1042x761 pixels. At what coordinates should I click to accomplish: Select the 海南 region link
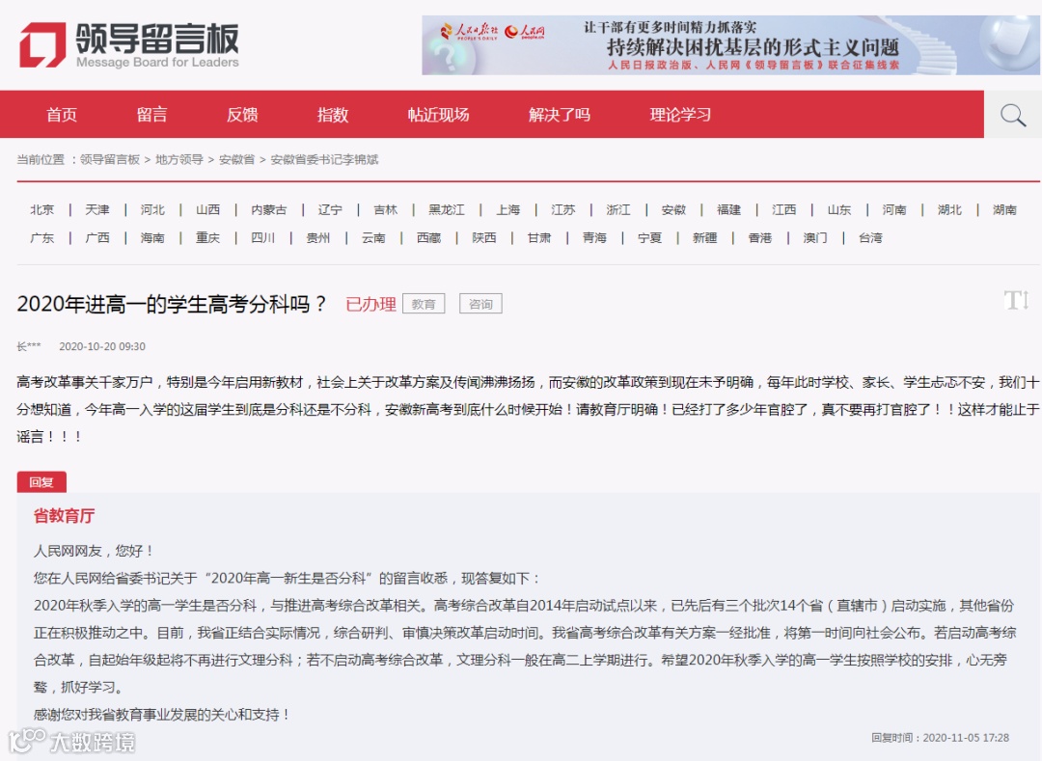click(152, 237)
